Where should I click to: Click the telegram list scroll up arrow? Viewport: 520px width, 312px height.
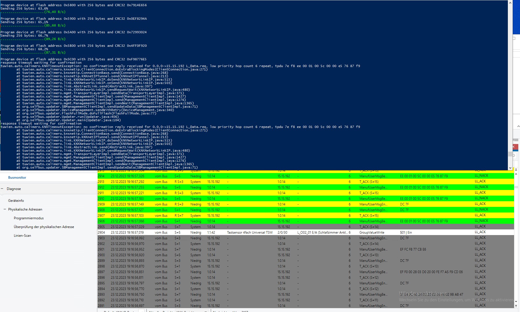516,174
